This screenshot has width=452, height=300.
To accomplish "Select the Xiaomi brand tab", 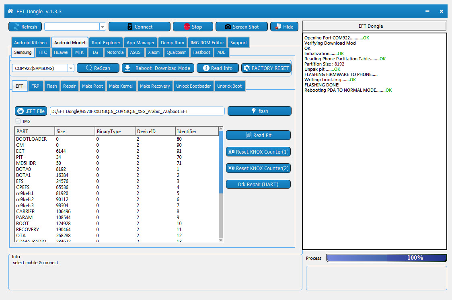I will pos(154,52).
